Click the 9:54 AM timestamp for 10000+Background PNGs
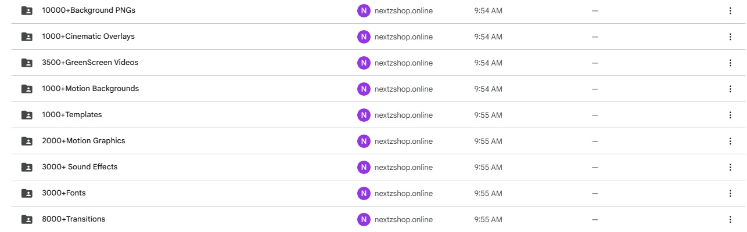The image size is (747, 232). [488, 10]
